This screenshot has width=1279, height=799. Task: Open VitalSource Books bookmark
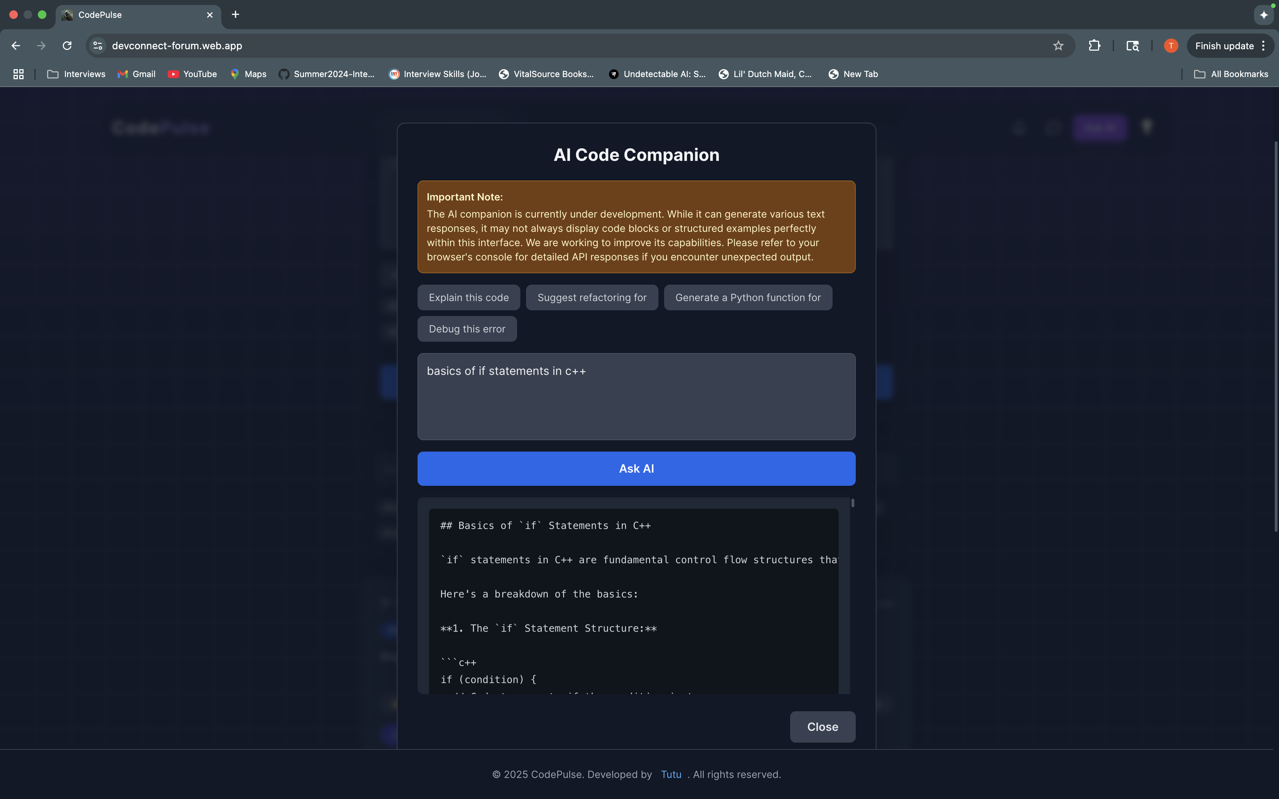click(546, 74)
